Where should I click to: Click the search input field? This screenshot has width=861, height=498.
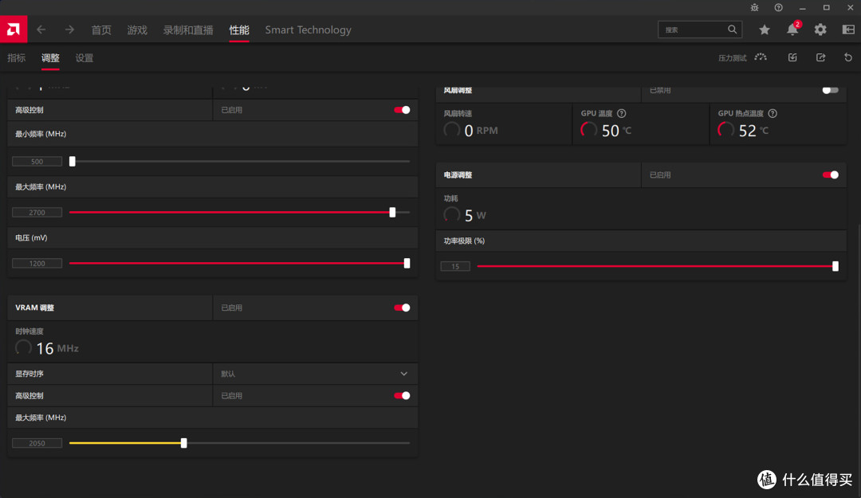pos(694,29)
